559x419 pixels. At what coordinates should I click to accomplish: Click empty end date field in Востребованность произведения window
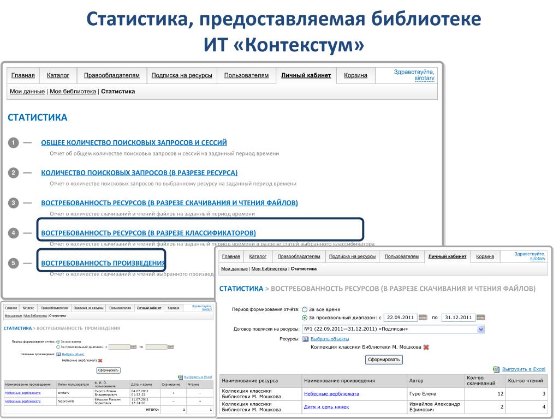[156, 347]
